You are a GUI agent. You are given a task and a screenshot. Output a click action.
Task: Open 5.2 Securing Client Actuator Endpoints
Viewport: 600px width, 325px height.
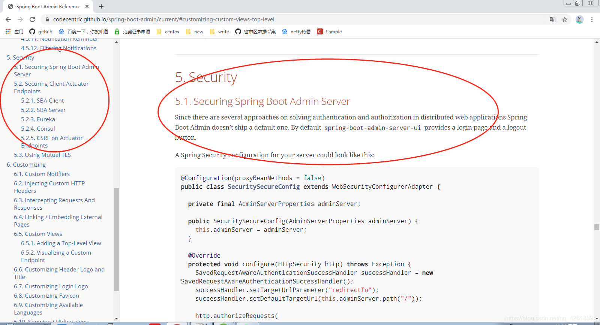click(x=51, y=88)
